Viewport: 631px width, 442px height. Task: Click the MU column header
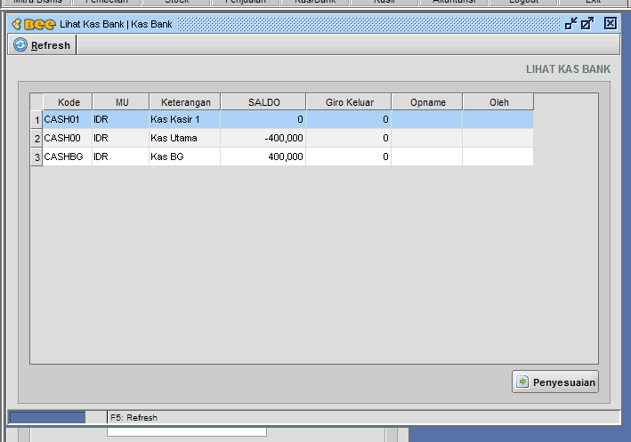pos(122,102)
